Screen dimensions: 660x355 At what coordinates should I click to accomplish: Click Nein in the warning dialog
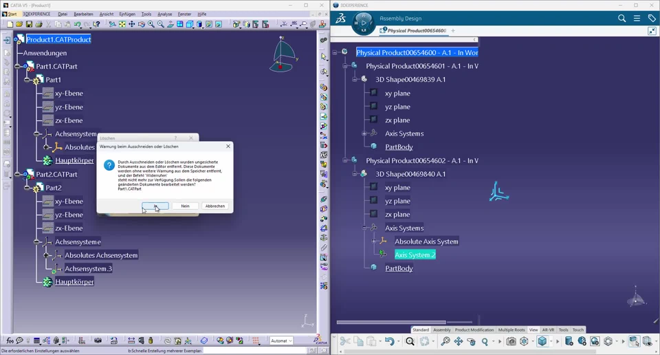click(x=185, y=206)
